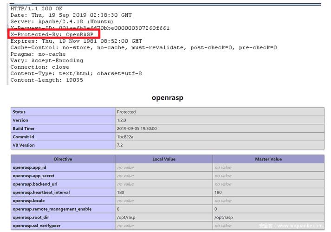
Task: Select the 'openrasp.app_id' directive
Action: tap(29, 168)
